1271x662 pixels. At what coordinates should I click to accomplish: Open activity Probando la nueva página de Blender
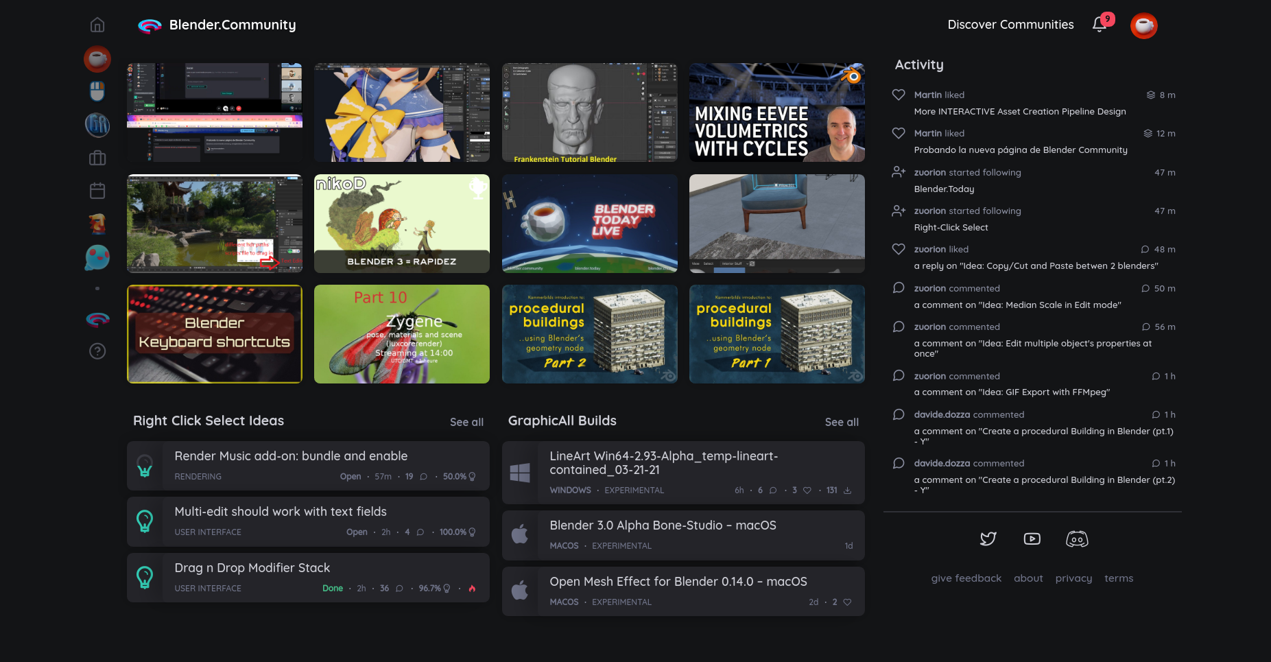[1020, 150]
